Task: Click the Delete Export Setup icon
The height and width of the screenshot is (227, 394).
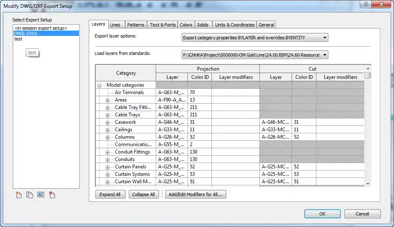Action: [x=52, y=195]
